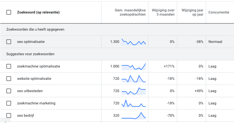Viewport: 234px width, 123px height.
Task: Sort by Wijziging jaar op jaar
Action: click(193, 12)
